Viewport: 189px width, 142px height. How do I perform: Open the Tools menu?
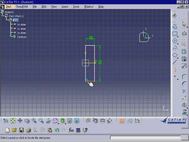pyautogui.click(x=76, y=6)
